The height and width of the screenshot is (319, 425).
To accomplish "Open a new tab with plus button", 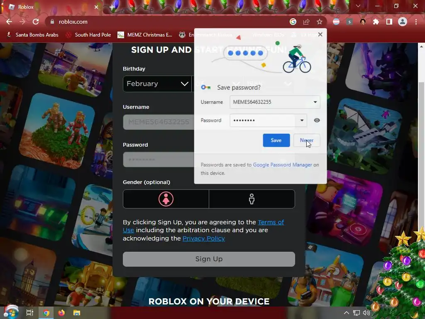I will pyautogui.click(x=112, y=7).
